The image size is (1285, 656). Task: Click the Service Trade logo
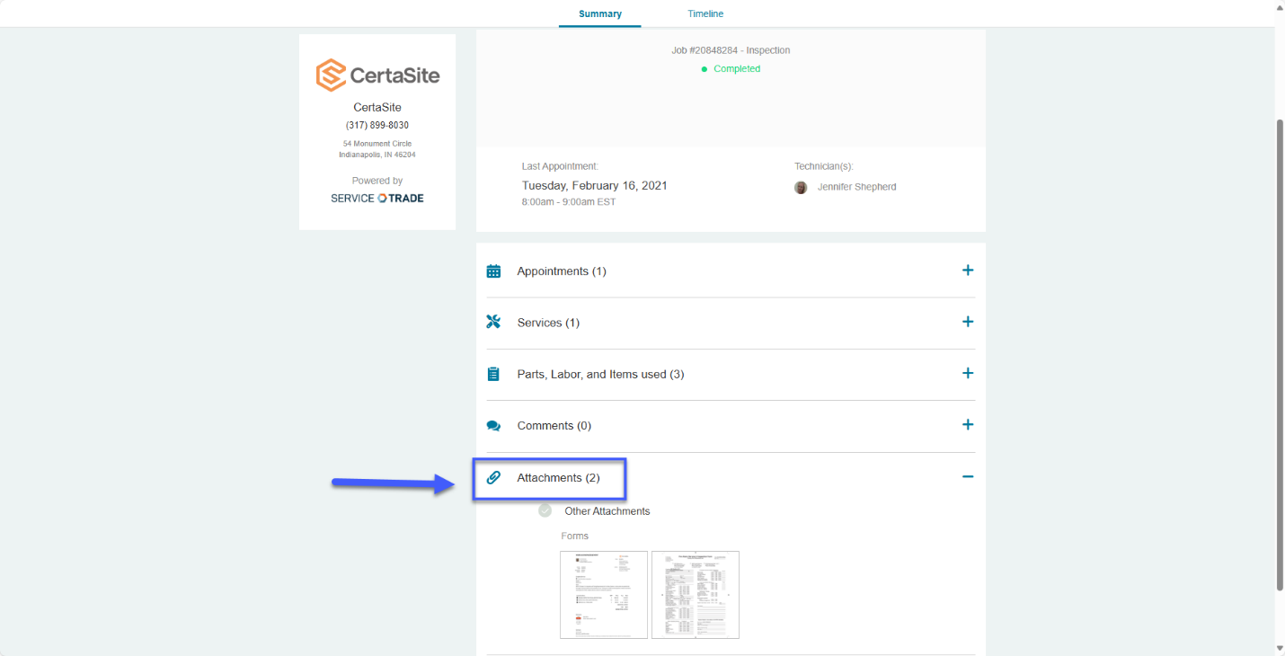[377, 198]
